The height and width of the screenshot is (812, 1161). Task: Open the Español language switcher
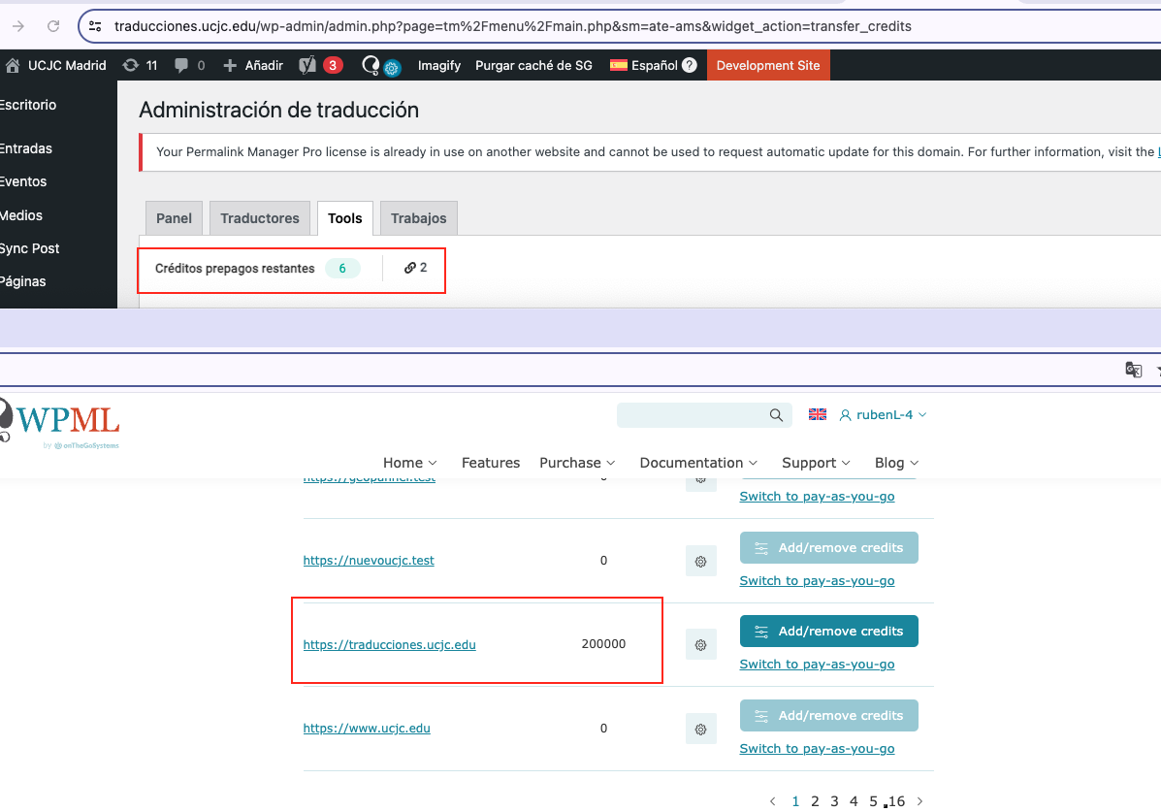(644, 65)
